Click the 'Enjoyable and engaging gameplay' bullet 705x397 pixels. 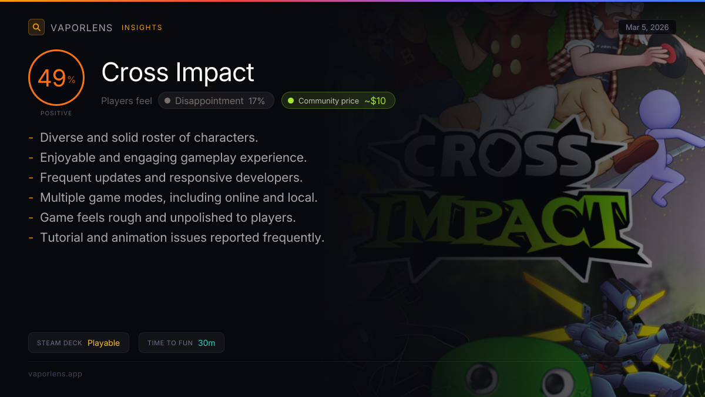point(173,158)
